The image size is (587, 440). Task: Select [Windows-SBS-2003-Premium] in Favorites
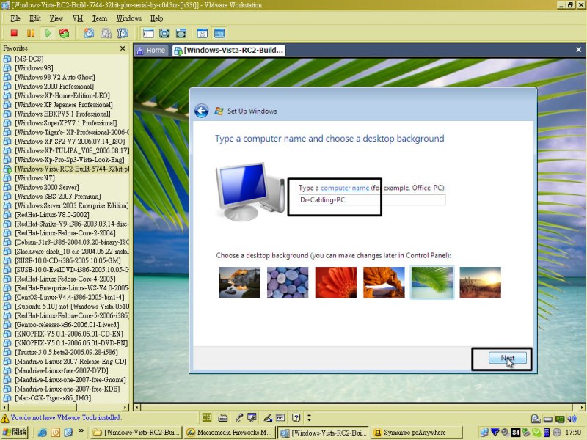tap(58, 197)
